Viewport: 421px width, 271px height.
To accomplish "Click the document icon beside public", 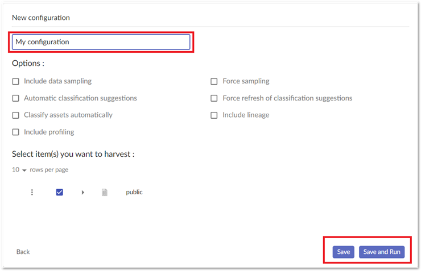I will [104, 193].
